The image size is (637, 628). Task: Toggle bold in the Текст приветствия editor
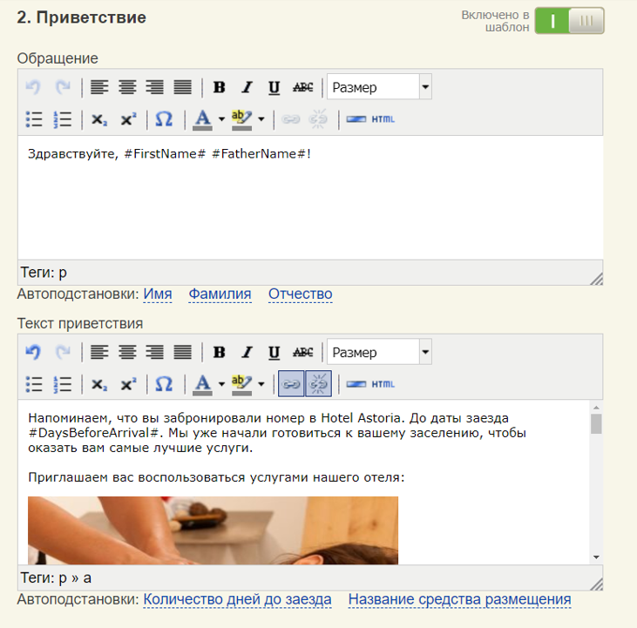point(220,352)
